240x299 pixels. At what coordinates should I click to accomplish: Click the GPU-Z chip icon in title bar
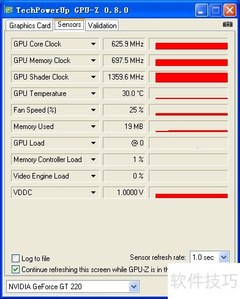9,10
